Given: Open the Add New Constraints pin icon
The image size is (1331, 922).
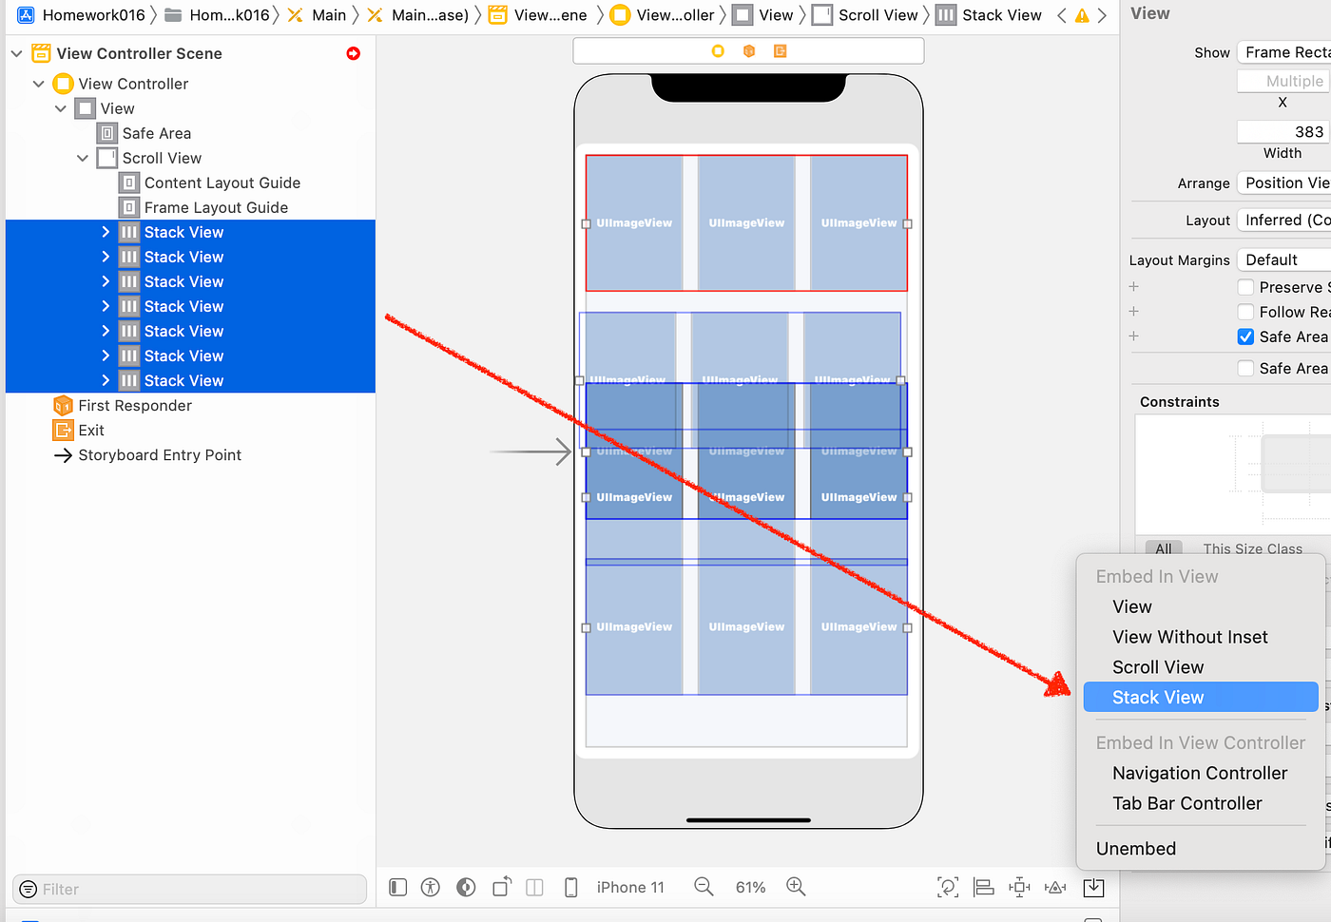Looking at the screenshot, I should (x=1019, y=887).
